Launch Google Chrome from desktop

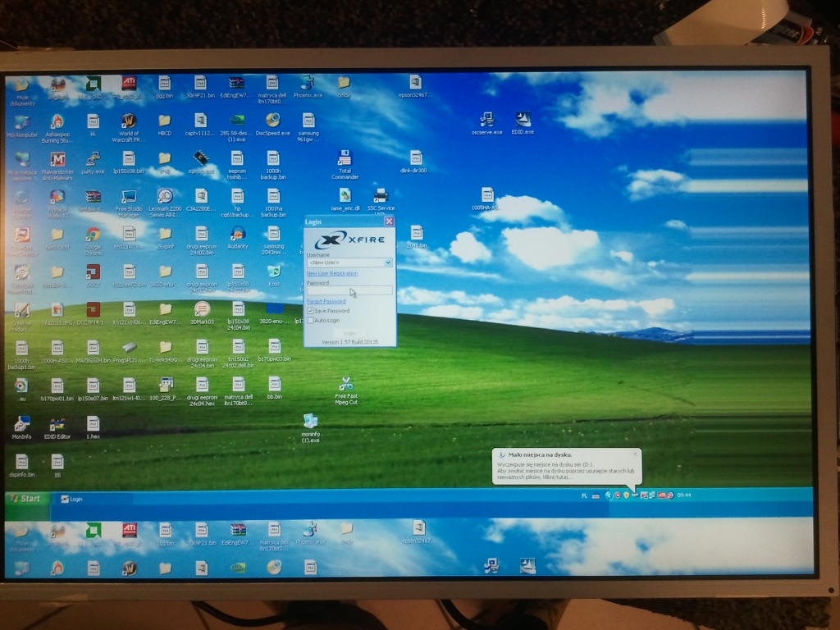(x=93, y=241)
